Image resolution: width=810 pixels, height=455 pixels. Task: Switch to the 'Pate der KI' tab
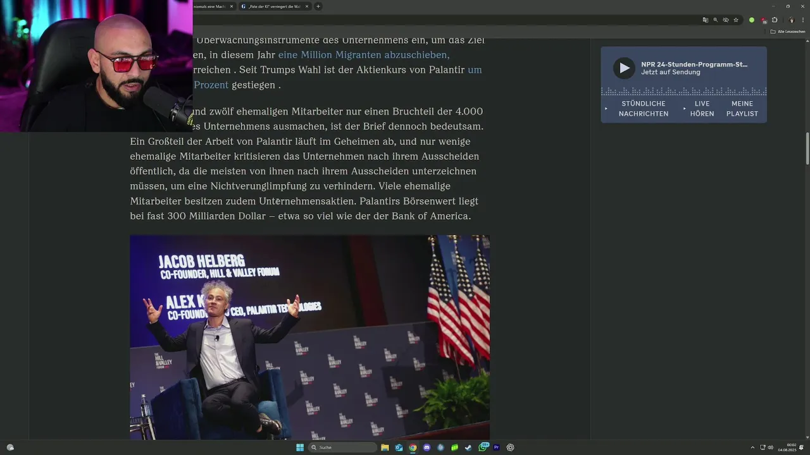(275, 6)
